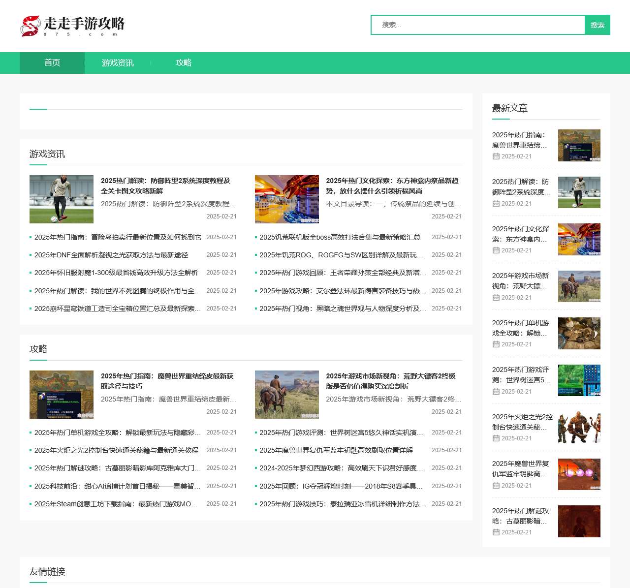Click the 走走手游攻略 site logo
630x588 pixels.
[72, 26]
